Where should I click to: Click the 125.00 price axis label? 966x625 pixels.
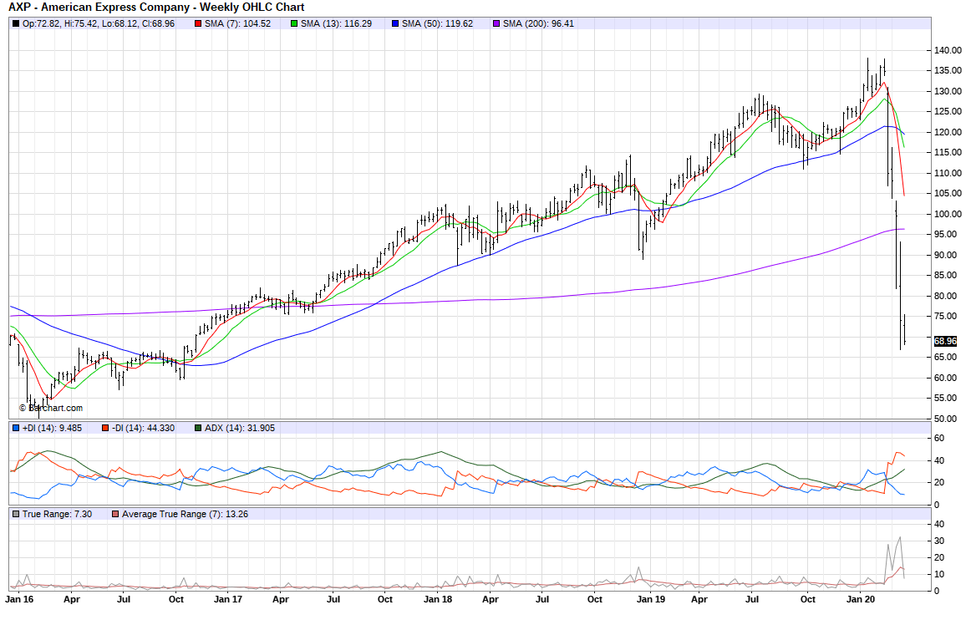[x=948, y=111]
